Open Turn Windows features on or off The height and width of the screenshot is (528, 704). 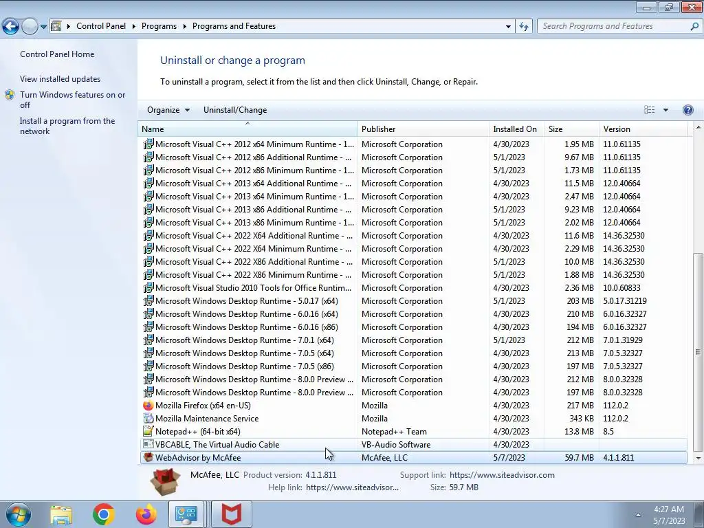73,100
